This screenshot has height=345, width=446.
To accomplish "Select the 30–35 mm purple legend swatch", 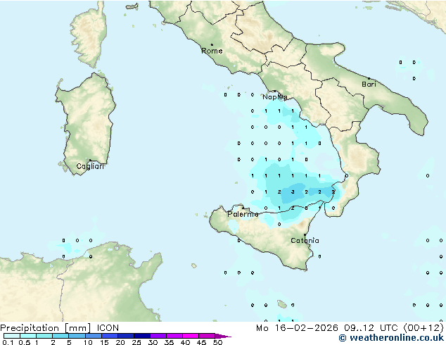I will click(x=158, y=336).
